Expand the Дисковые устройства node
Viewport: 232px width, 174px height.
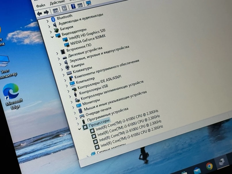point(59,59)
